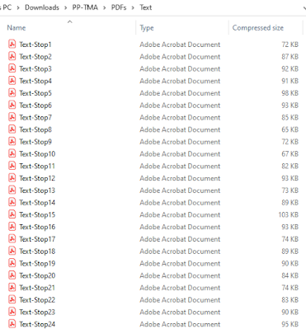Viewport: 306px width, 329px height.
Task: Click the PDF icon of Text-Stop17
Action: coord(12,238)
